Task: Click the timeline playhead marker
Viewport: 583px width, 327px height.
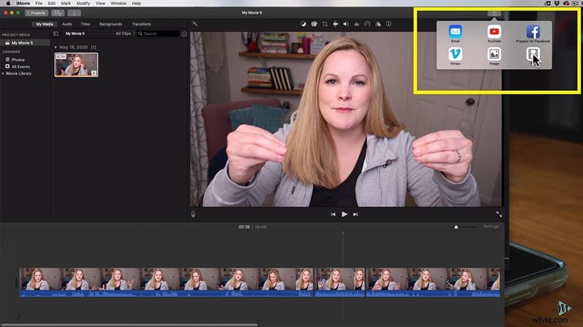Action: 343,233
